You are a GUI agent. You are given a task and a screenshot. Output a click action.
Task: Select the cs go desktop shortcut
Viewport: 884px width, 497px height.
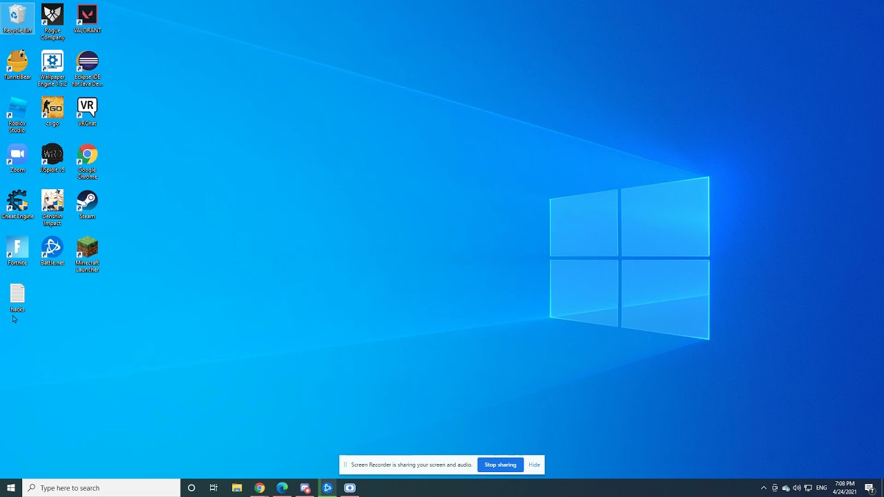click(52, 112)
